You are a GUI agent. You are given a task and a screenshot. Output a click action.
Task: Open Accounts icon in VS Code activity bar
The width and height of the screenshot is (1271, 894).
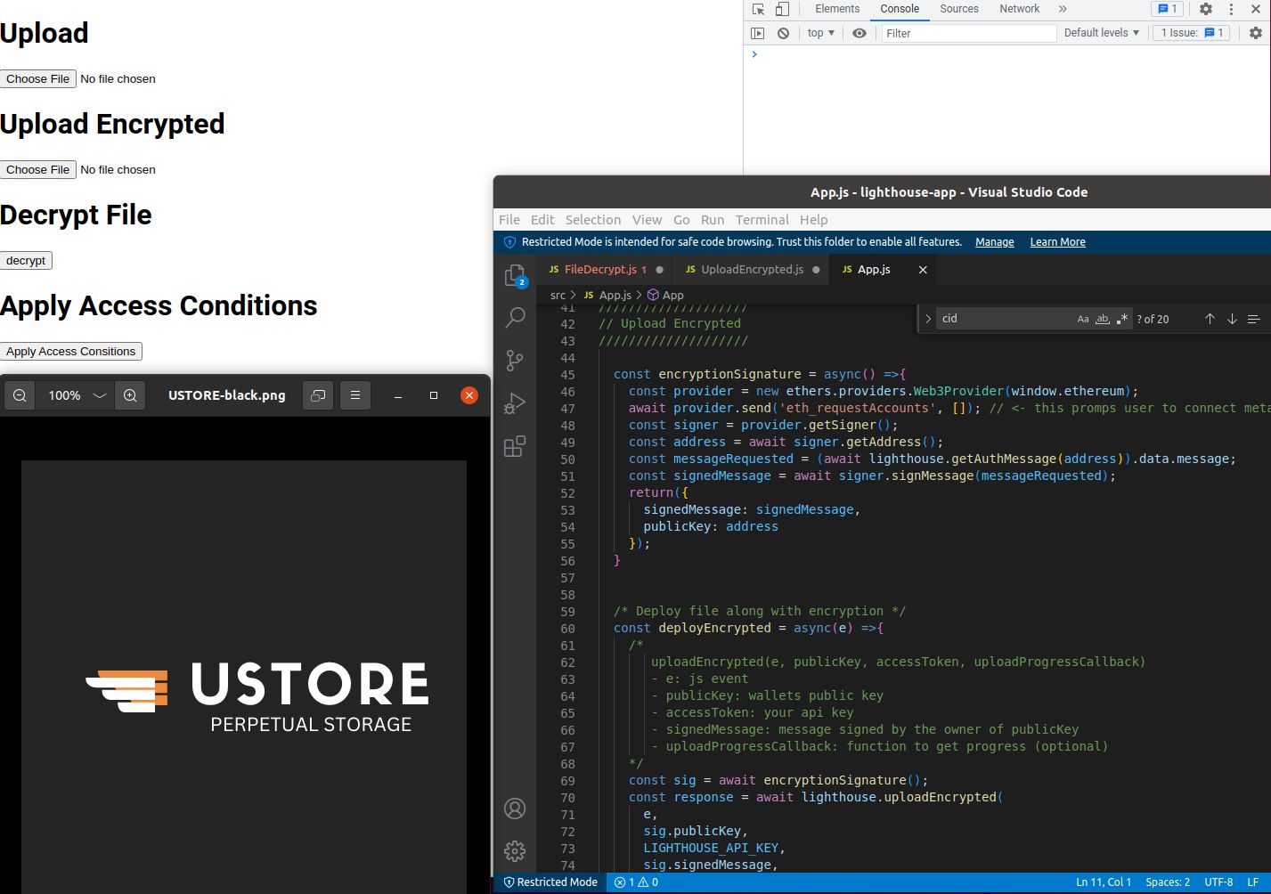point(515,809)
